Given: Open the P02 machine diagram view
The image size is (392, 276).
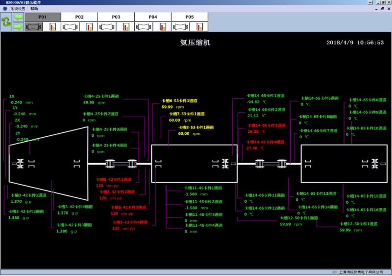Looking at the screenshot, I should (70, 27).
